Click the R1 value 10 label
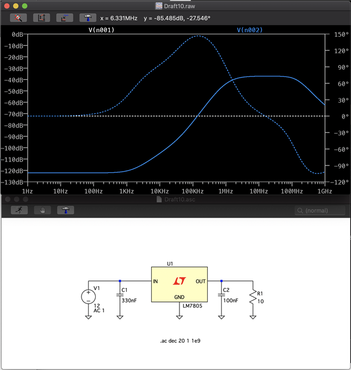This screenshot has height=370, width=351. (260, 301)
